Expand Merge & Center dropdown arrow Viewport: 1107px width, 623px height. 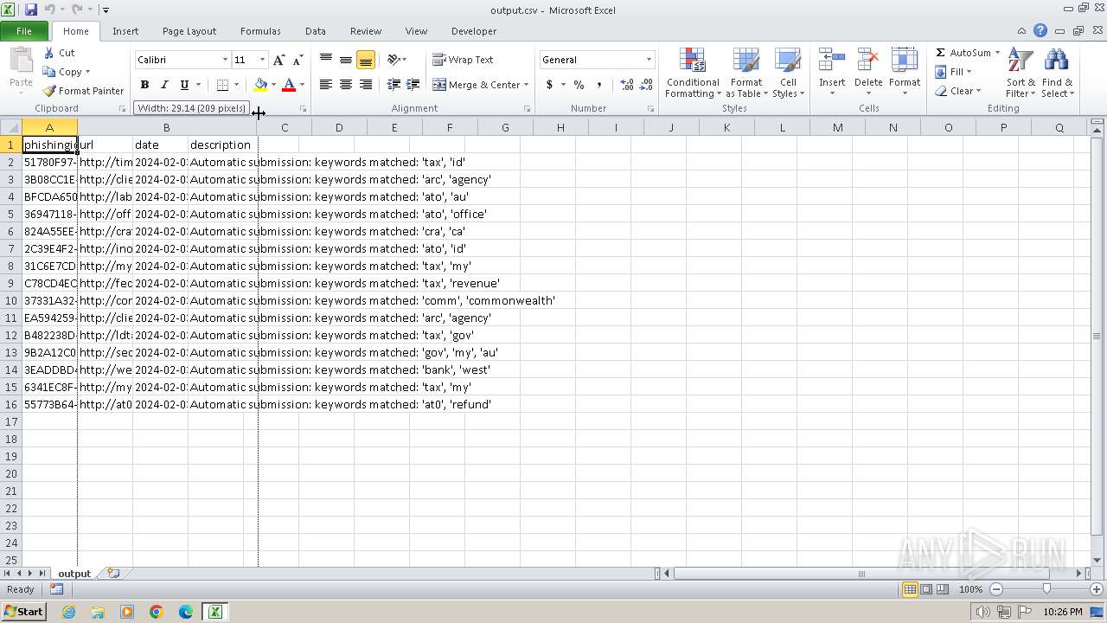click(x=526, y=85)
